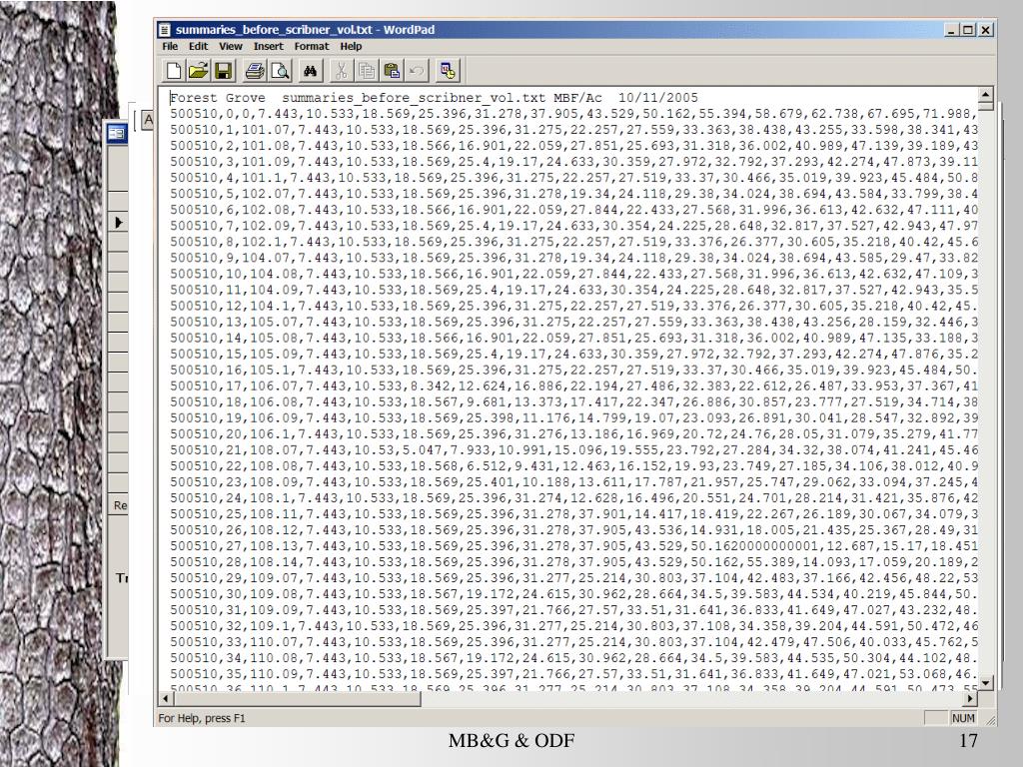The image size is (1023, 767).
Task: Click the line starting 500510,27,108.13
Action: point(573,546)
